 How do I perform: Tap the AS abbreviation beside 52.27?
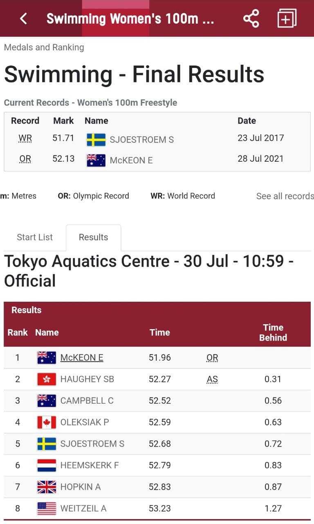click(212, 379)
